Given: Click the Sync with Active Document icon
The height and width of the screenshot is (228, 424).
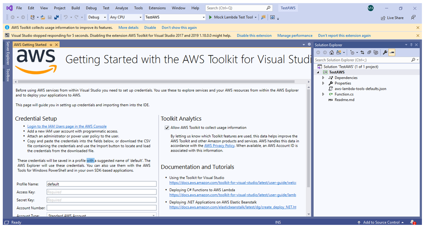Looking at the screenshot, I should 362,52.
